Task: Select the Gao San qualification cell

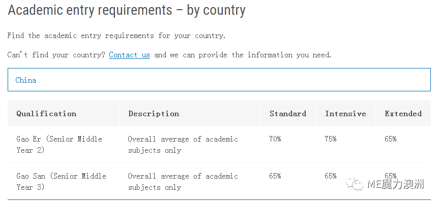Action: (x=61, y=182)
